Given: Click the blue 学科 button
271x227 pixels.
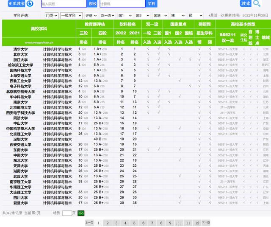Looking at the screenshot, I should point(151,4).
